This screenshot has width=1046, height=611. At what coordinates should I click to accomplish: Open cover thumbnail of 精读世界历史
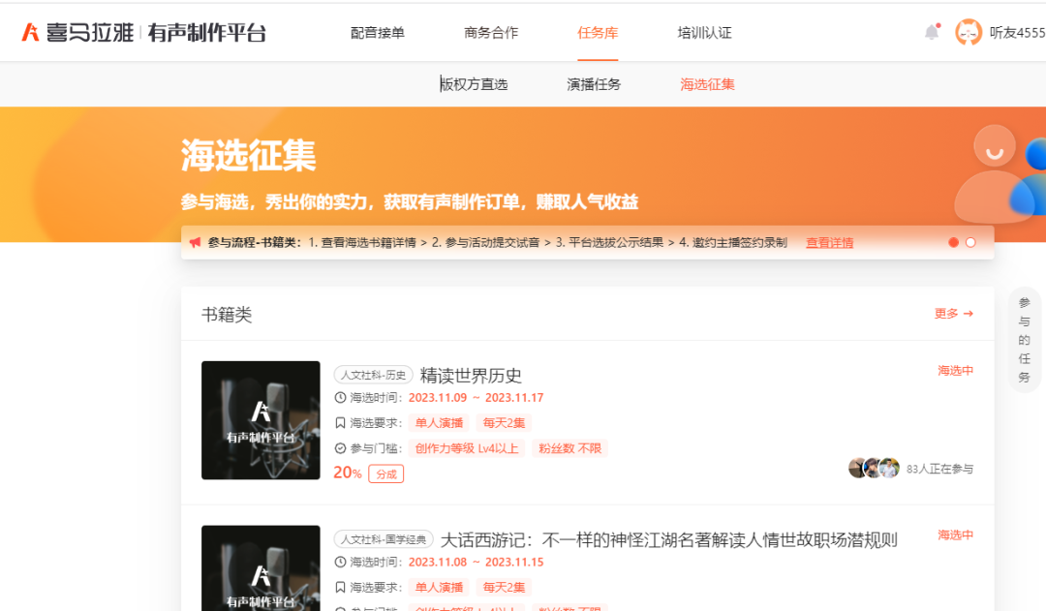(x=261, y=420)
